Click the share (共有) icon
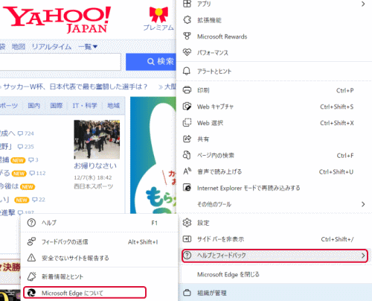Screen dimensions: 372x301 tap(187, 139)
